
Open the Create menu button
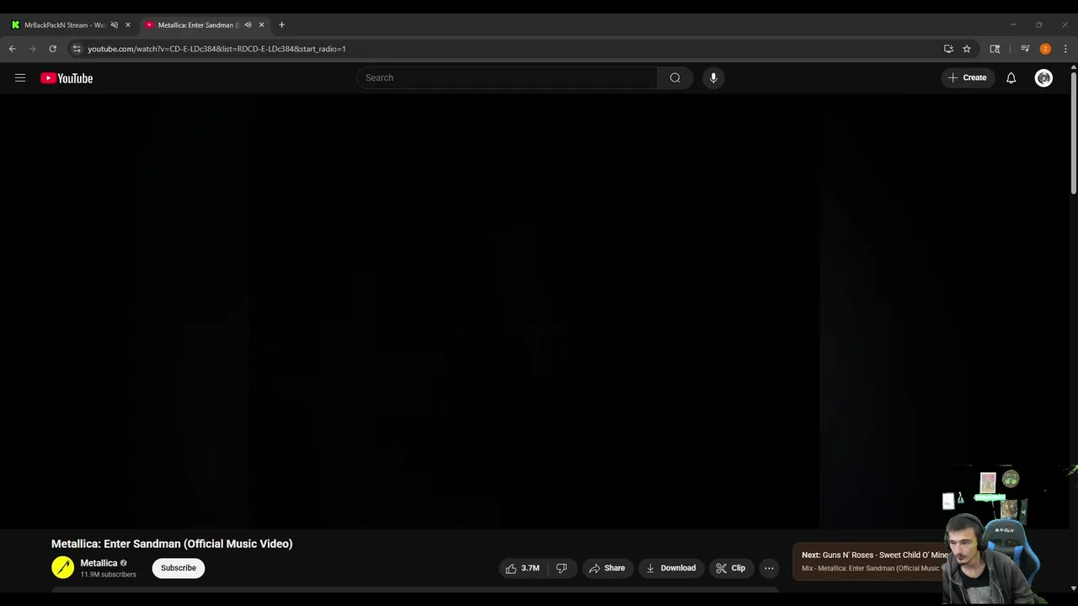pyautogui.click(x=968, y=77)
